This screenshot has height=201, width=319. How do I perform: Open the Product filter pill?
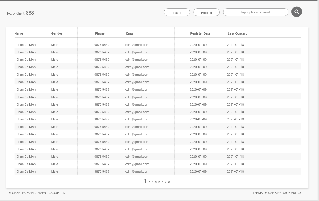(x=206, y=12)
